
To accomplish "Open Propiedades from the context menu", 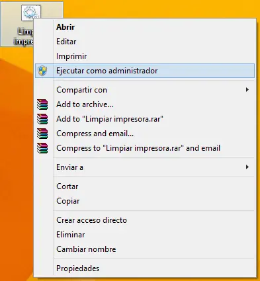I will click(145, 268).
